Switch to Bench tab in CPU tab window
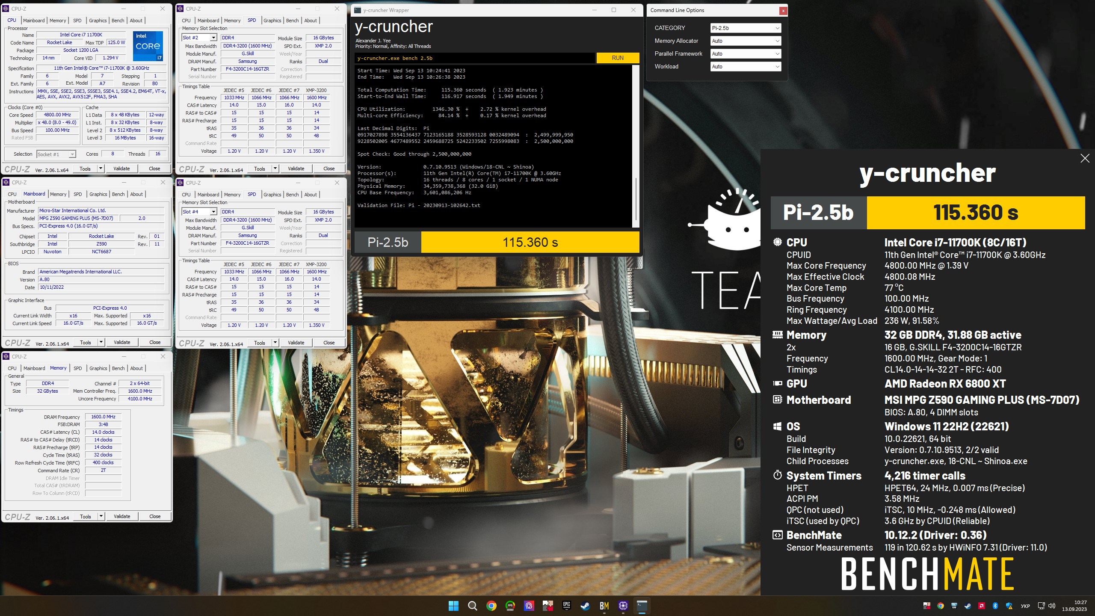The image size is (1095, 616). click(x=118, y=21)
